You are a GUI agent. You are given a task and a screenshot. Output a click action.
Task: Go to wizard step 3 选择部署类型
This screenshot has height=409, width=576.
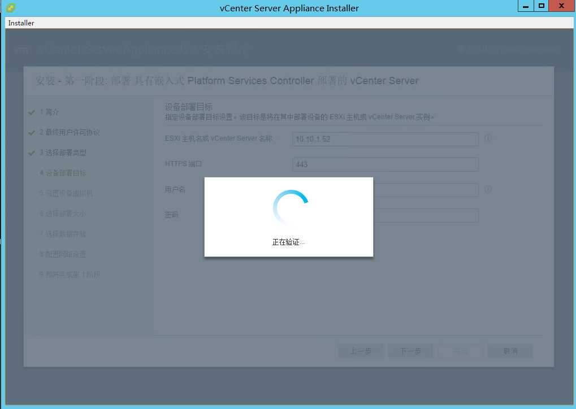[x=63, y=153]
